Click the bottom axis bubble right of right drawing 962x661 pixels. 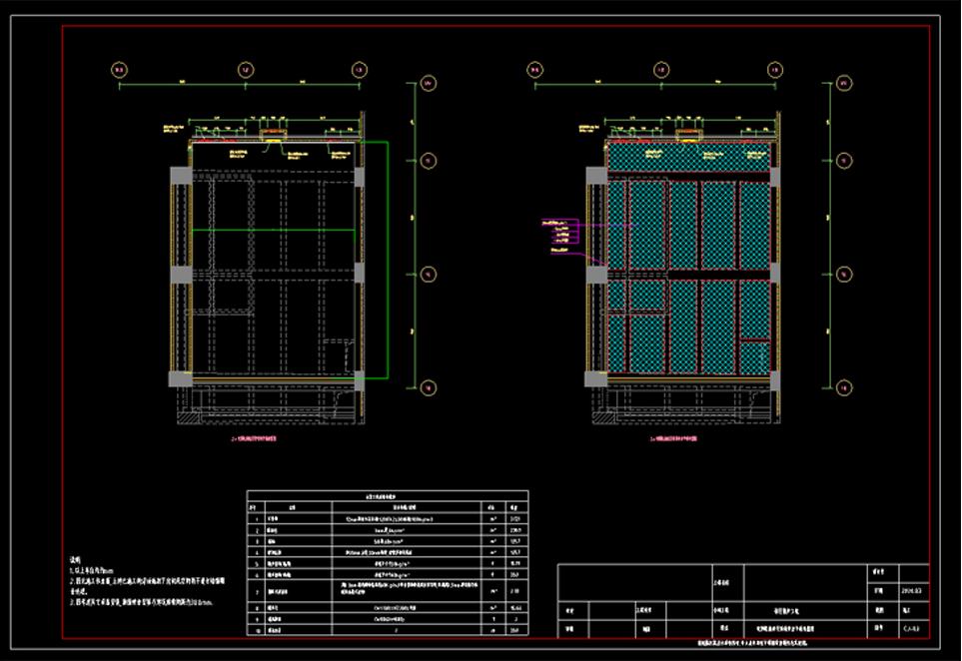(843, 387)
